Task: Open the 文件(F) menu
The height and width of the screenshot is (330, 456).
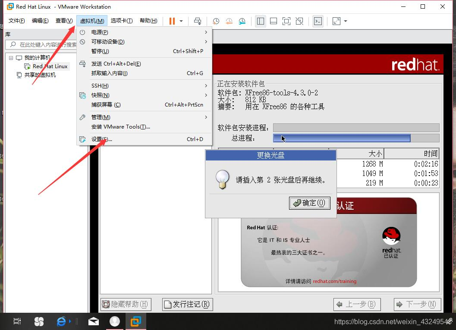Action: tap(16, 21)
